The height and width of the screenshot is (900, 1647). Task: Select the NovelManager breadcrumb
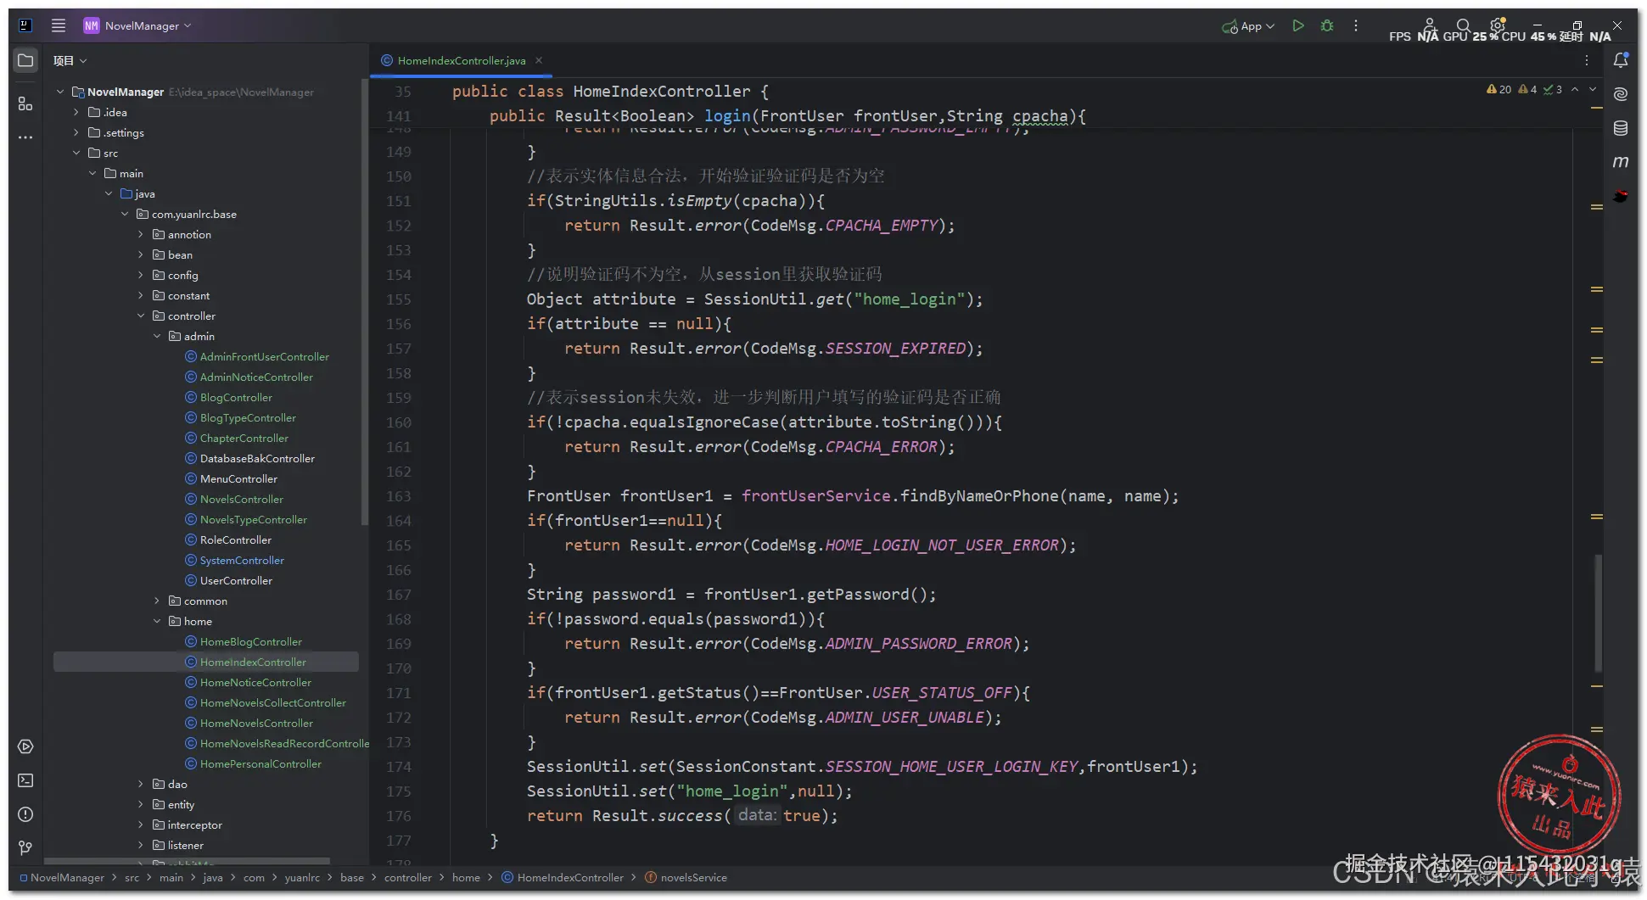pyautogui.click(x=62, y=877)
